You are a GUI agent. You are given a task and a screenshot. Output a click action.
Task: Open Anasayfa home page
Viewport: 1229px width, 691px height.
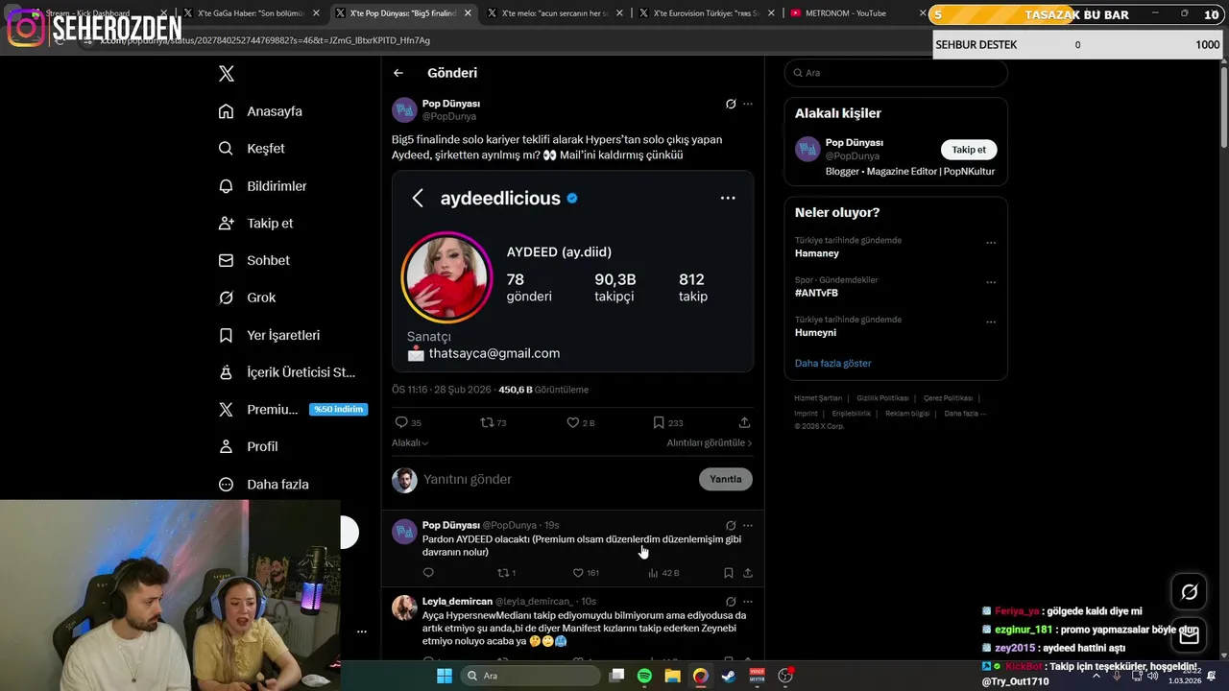tap(260, 111)
